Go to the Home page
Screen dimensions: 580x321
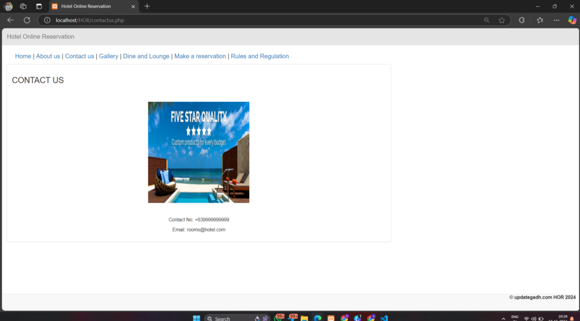click(23, 56)
